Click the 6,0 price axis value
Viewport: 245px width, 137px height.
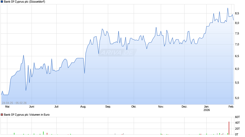[237, 69]
